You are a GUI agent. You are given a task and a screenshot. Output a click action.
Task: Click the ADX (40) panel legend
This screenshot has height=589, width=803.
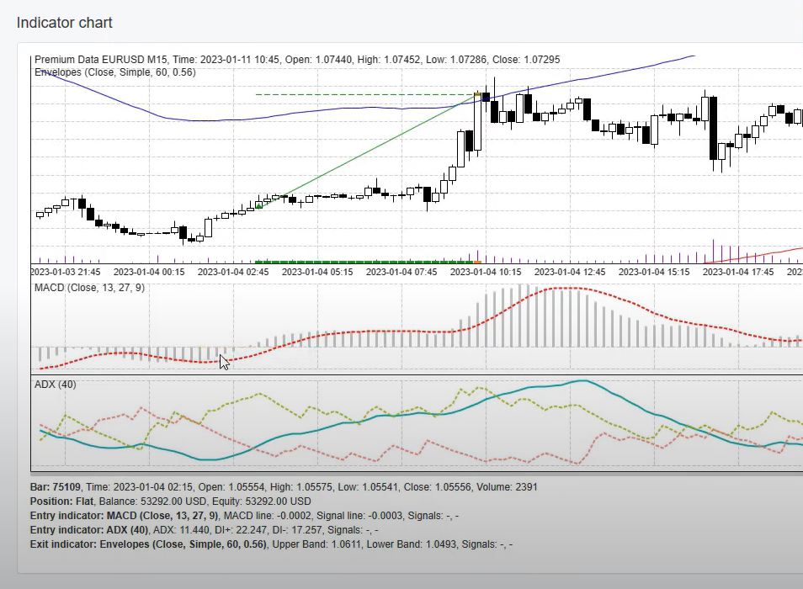tap(51, 385)
